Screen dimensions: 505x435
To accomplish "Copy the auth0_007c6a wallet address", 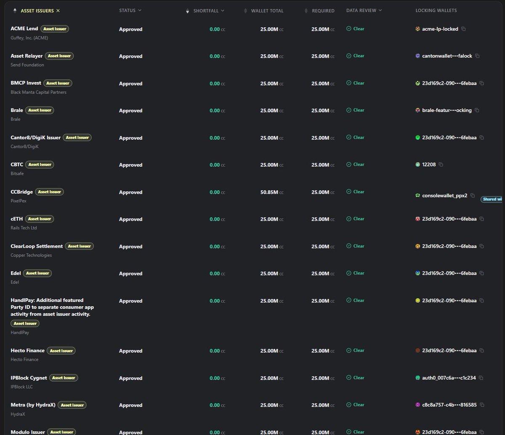I will tap(481, 378).
